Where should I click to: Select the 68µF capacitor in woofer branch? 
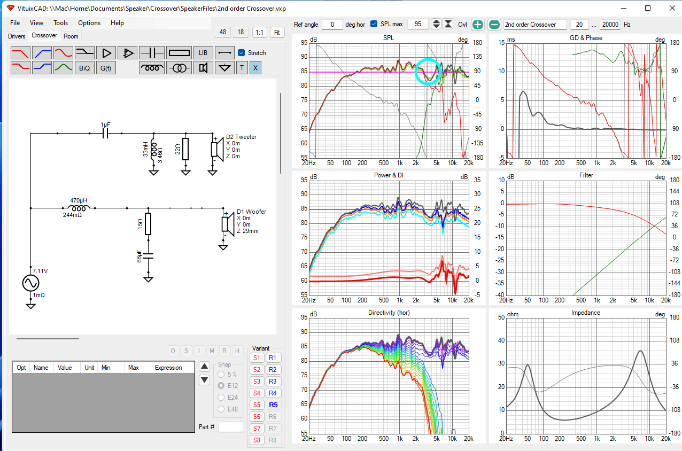(x=148, y=256)
